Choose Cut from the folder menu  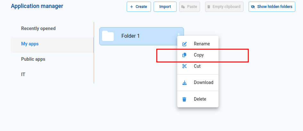pyautogui.click(x=197, y=66)
